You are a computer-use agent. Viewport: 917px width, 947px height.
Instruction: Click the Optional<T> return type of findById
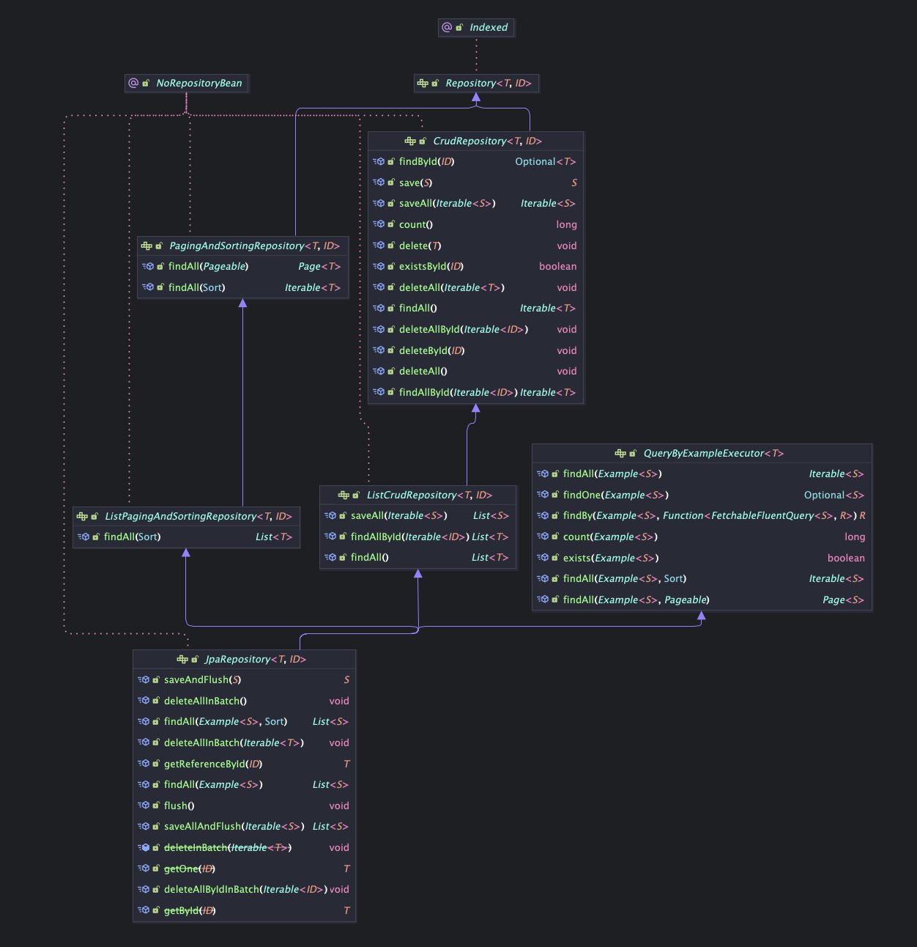click(546, 161)
